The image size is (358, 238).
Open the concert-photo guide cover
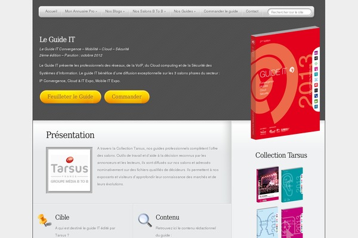[x=267, y=184]
